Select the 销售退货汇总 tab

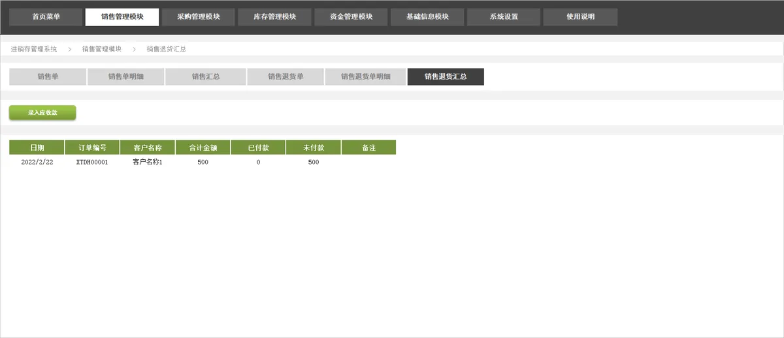[x=446, y=77]
